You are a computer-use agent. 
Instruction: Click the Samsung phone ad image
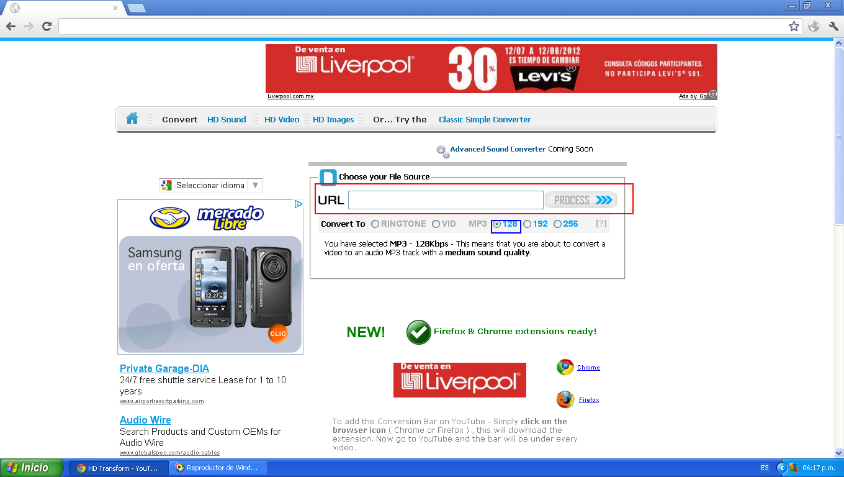[210, 294]
